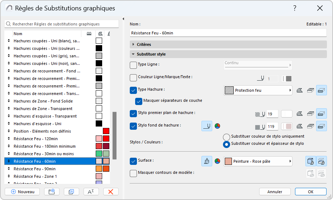Click the Annuler button
The height and width of the screenshot is (200, 333).
[x=275, y=192]
